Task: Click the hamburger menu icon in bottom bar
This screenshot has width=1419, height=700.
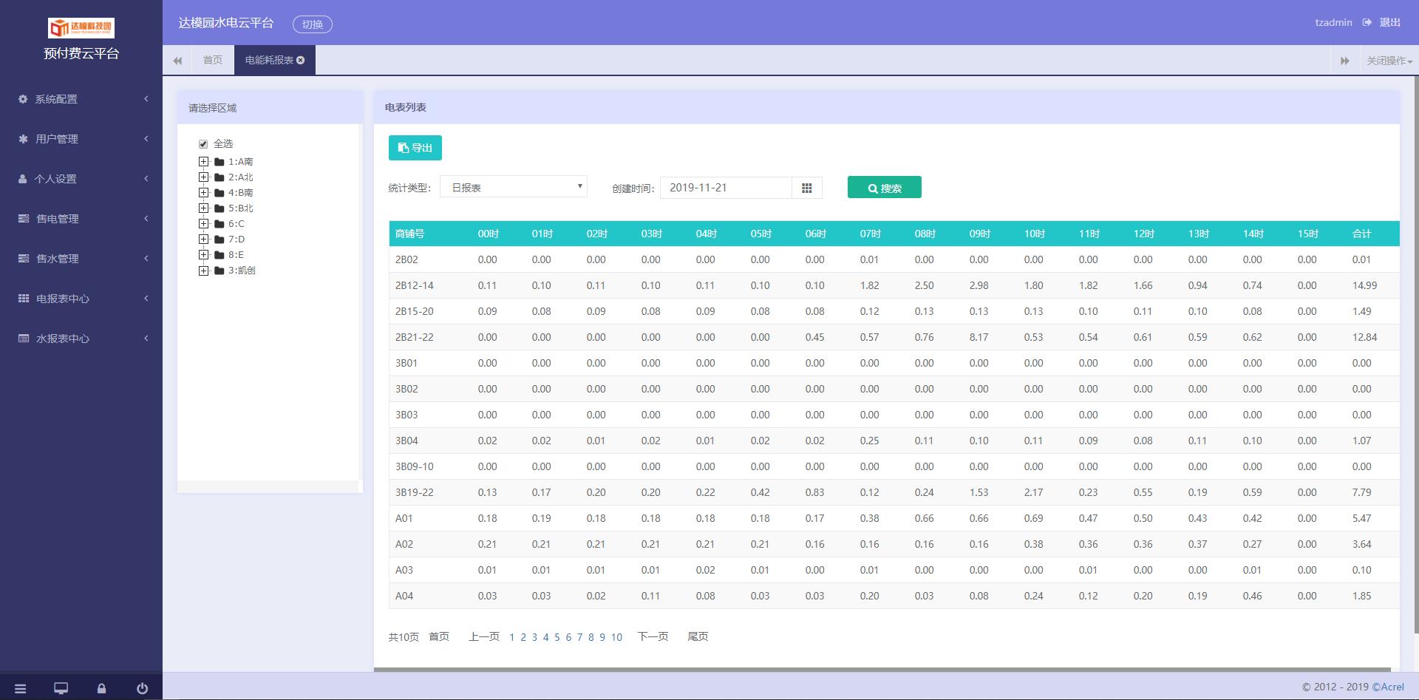Action: [20, 688]
